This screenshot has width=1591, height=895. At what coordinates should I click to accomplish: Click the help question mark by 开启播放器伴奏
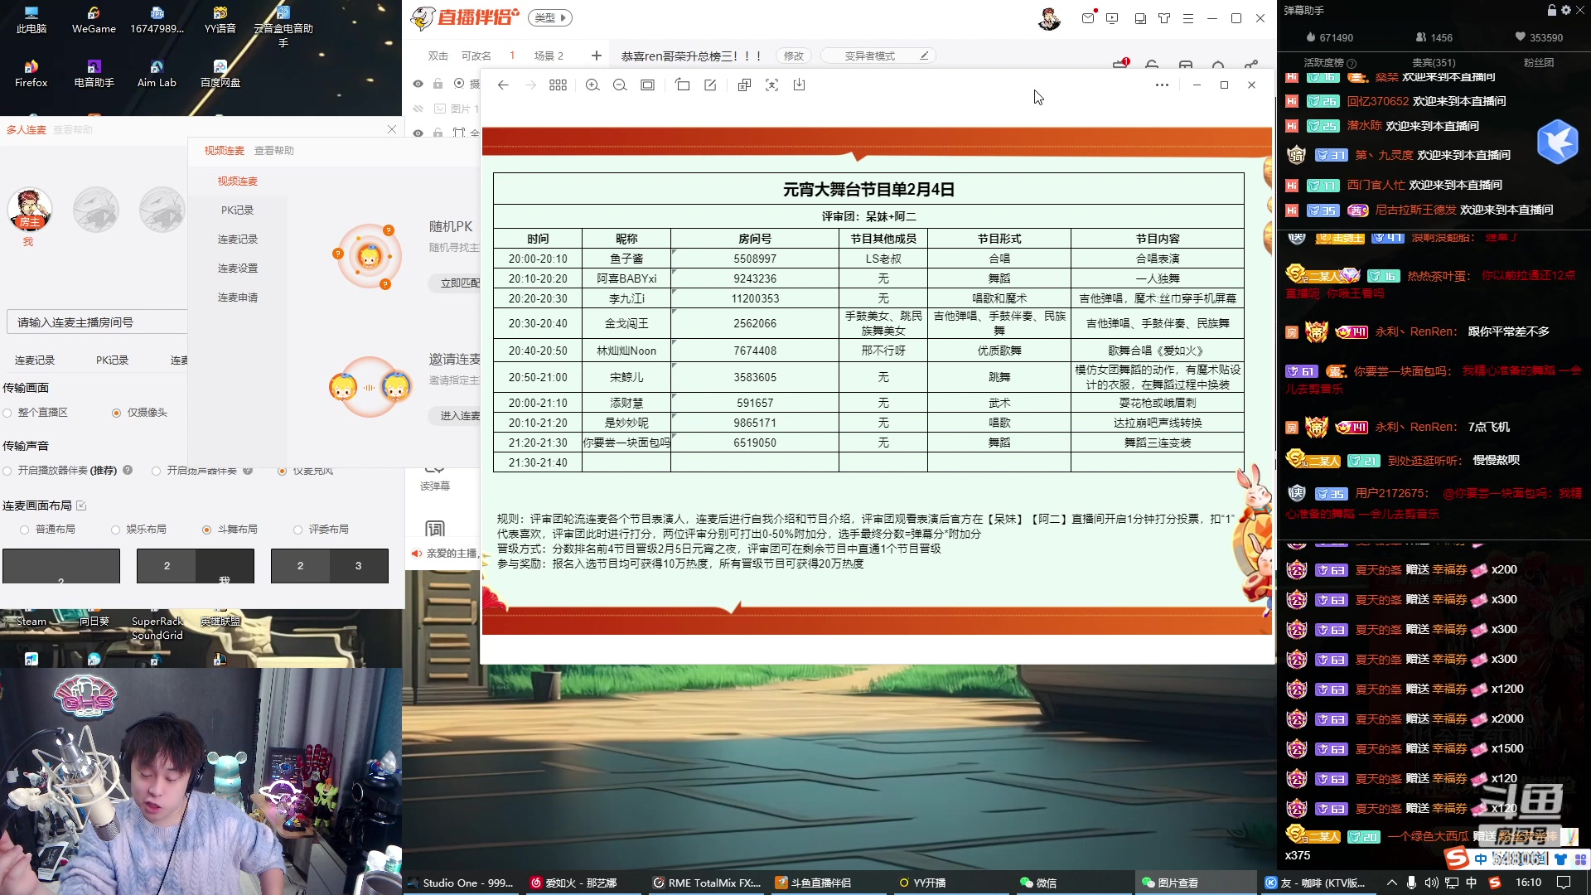128,470
